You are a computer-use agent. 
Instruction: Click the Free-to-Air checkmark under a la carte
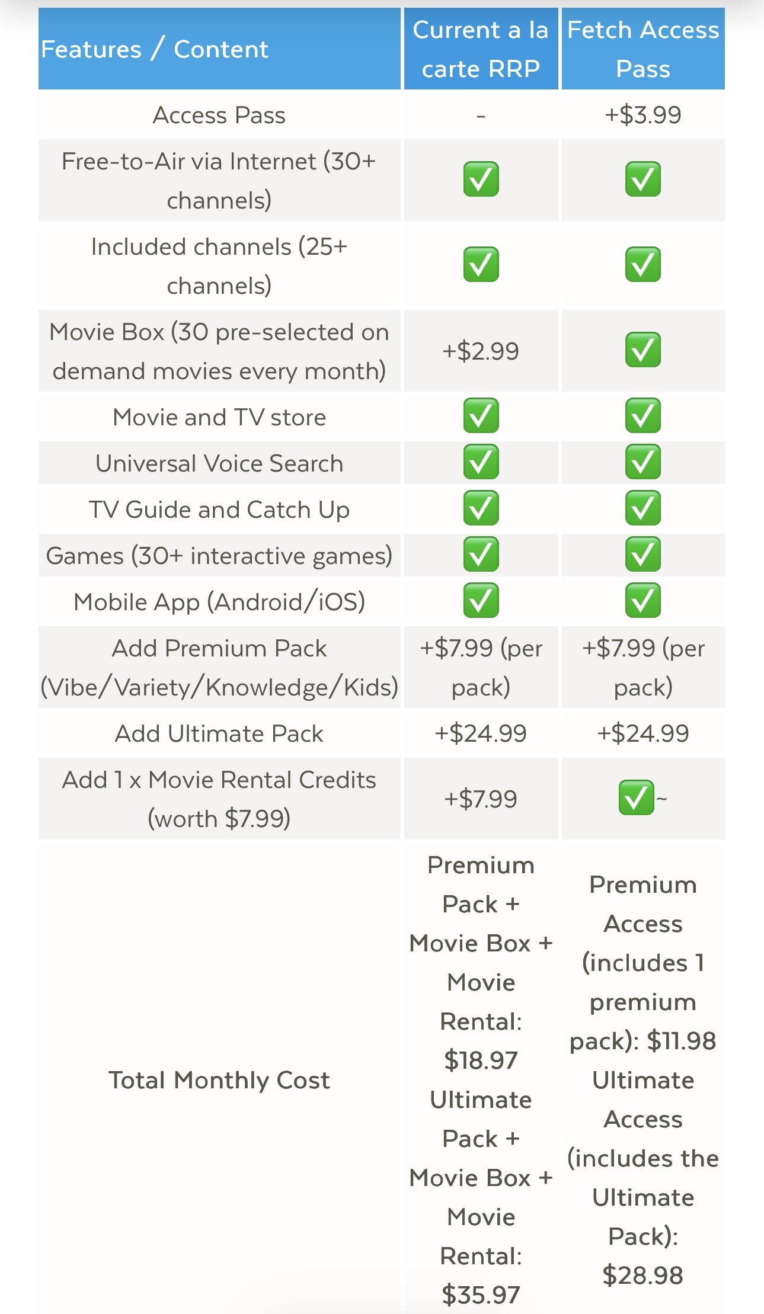pos(481,180)
